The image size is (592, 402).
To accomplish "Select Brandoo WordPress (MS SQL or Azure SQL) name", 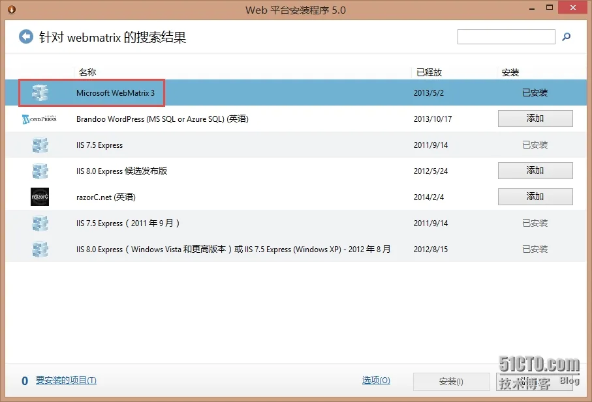I will 163,119.
